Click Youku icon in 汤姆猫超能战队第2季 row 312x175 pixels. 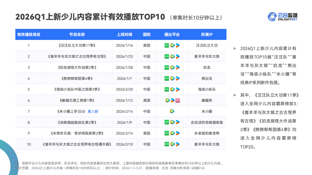pos(178,122)
